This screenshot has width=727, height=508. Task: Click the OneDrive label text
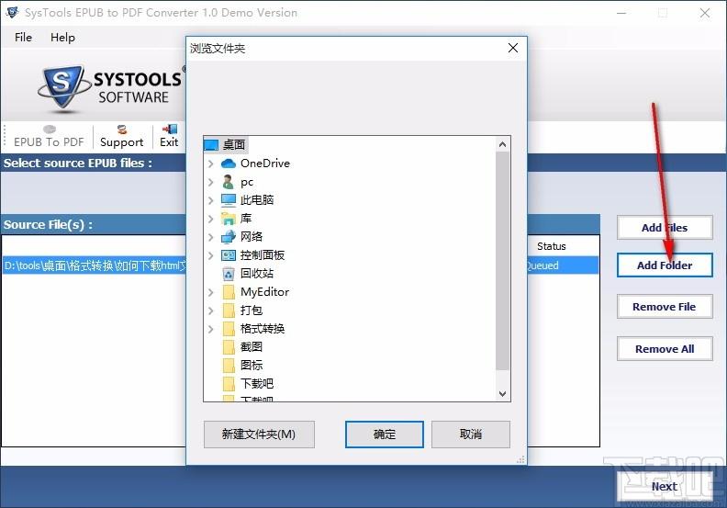[x=265, y=164]
